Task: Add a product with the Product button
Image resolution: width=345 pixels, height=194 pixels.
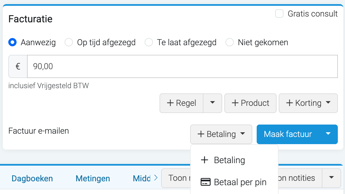Action: [x=250, y=103]
